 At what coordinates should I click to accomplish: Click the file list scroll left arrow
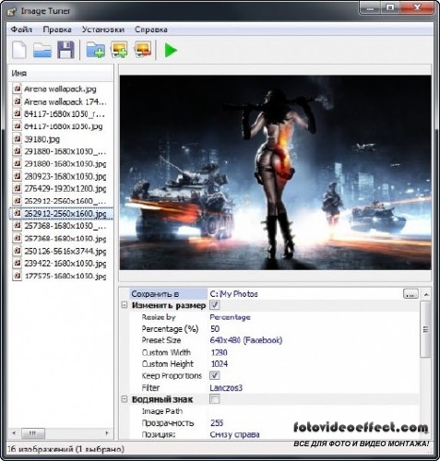[x=14, y=433]
